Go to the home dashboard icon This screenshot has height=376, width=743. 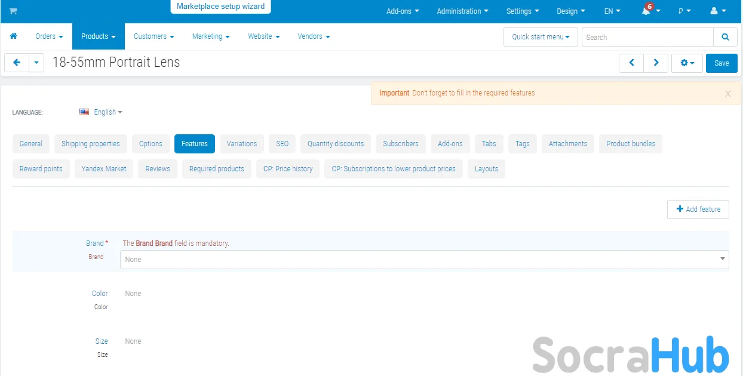point(13,36)
